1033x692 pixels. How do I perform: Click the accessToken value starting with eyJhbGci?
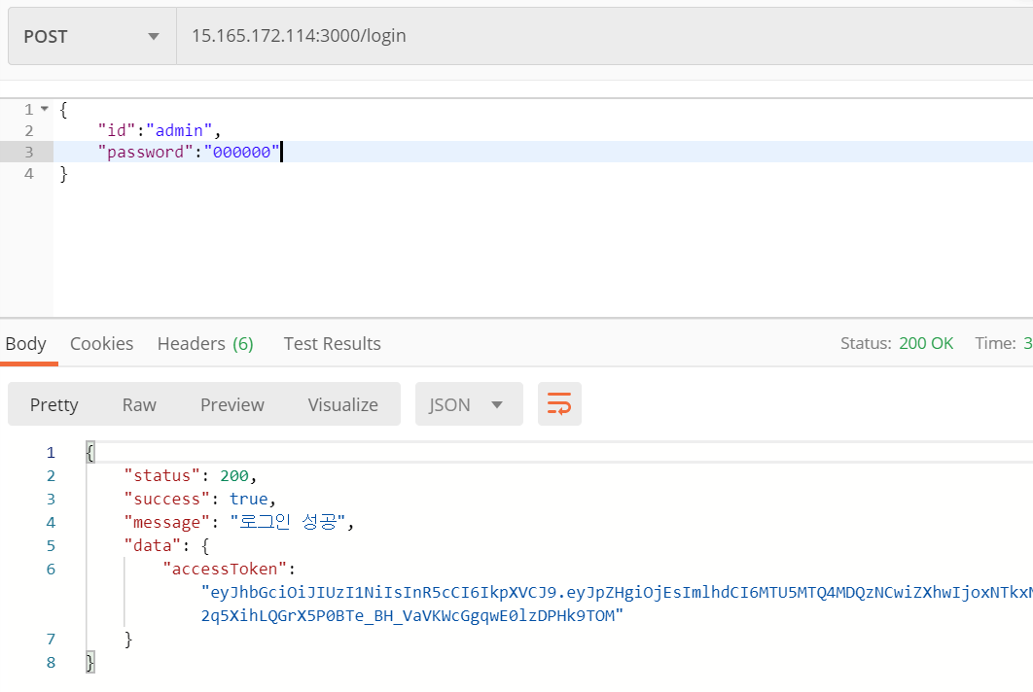click(617, 593)
